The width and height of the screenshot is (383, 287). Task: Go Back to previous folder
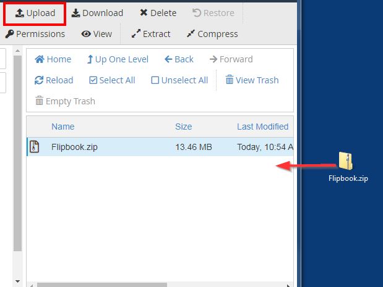pyautogui.click(x=179, y=59)
